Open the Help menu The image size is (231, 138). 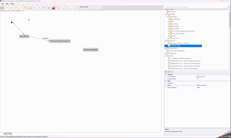click(x=12, y=4)
